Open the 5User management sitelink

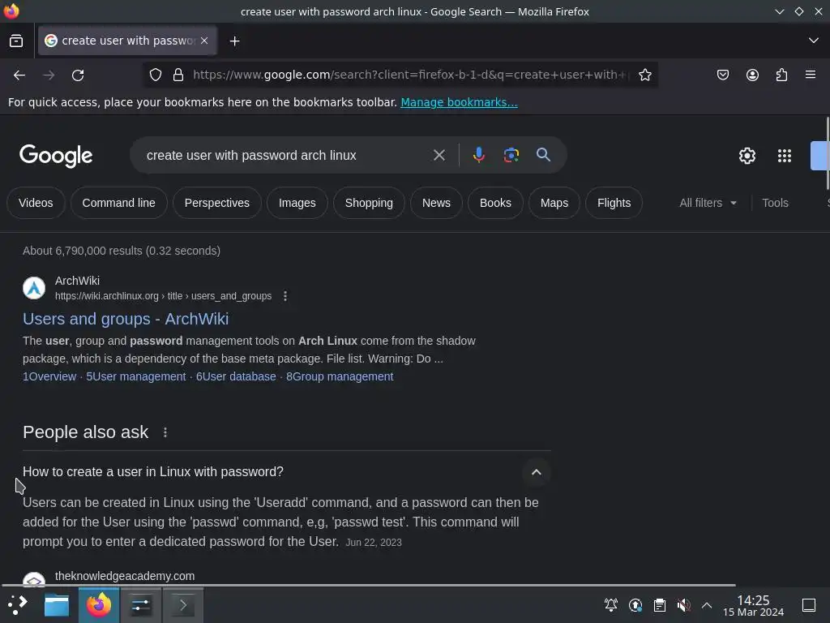[x=136, y=376]
